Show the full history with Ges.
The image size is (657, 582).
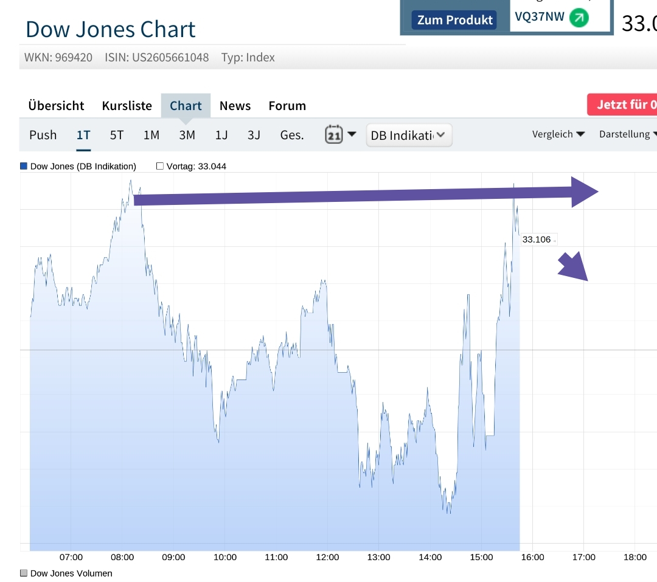[x=292, y=135]
